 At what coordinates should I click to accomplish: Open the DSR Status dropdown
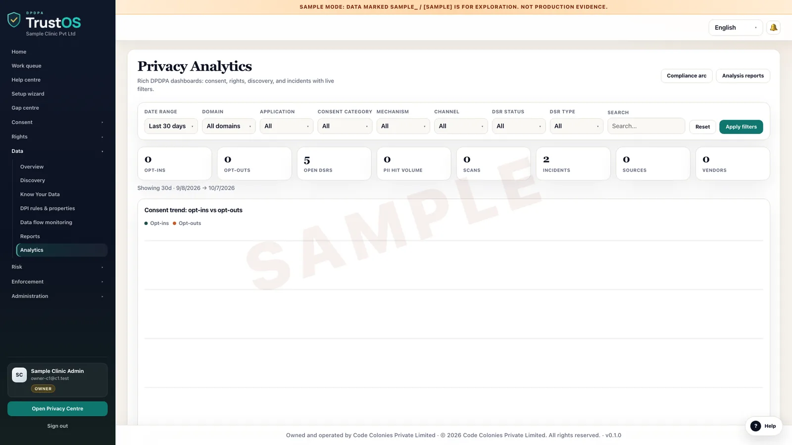pos(519,126)
